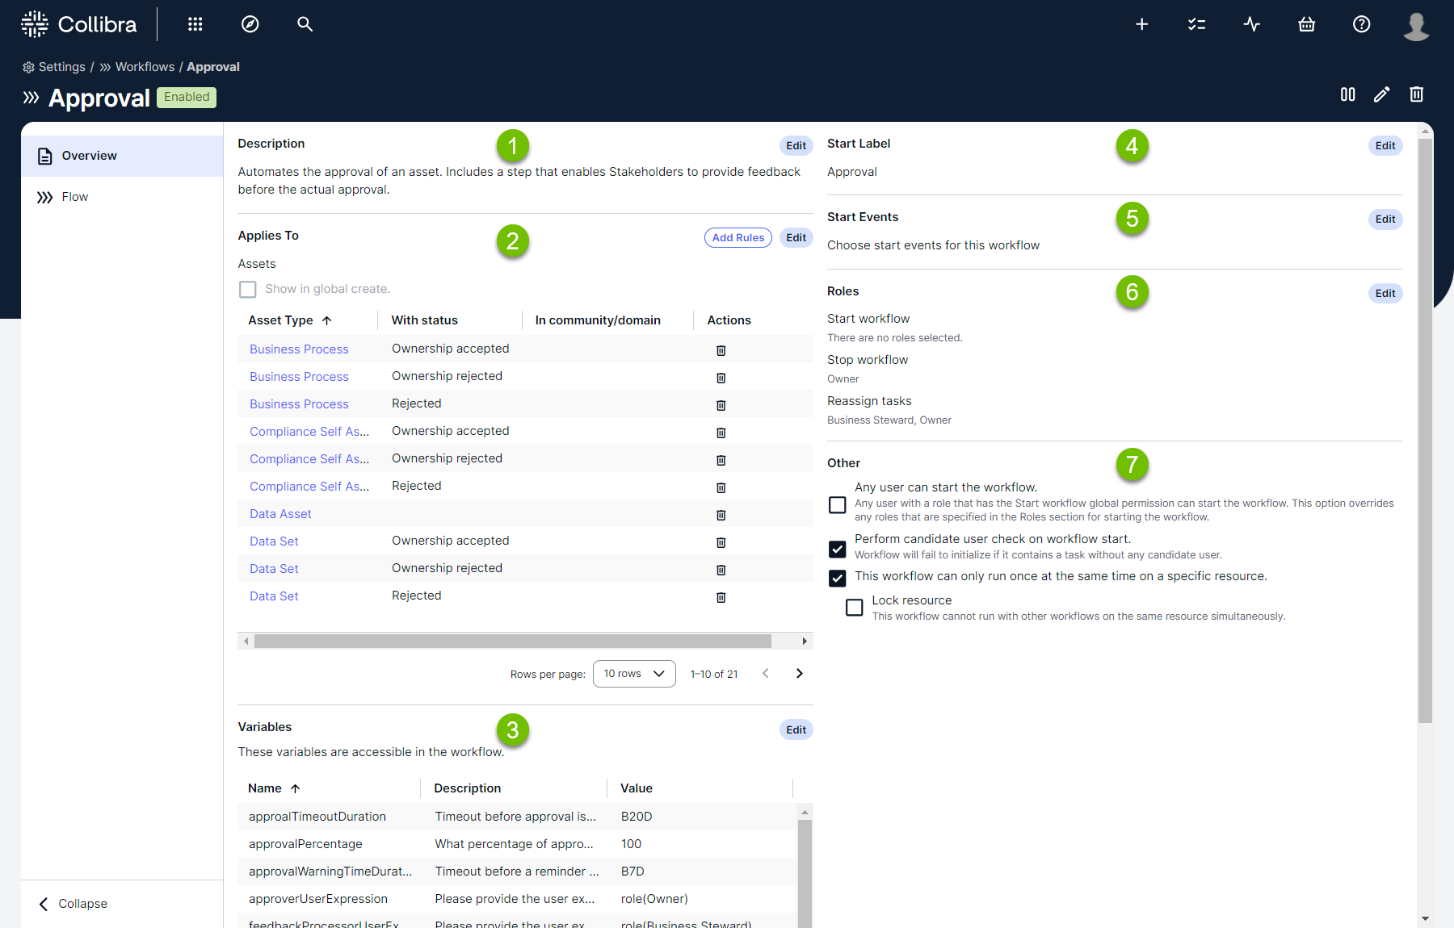The width and height of the screenshot is (1454, 928).
Task: Click the search magnifier icon
Action: pyautogui.click(x=305, y=24)
